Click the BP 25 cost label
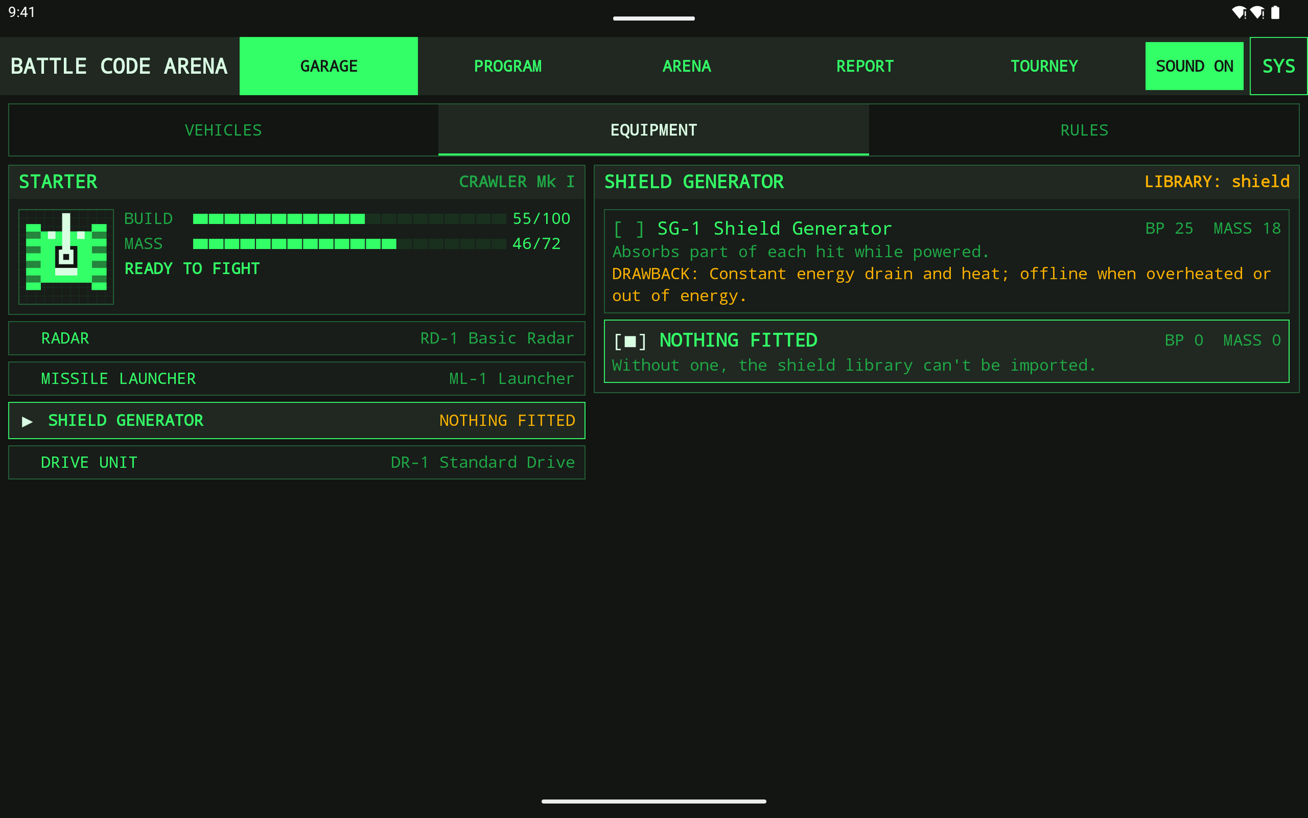 1169,228
